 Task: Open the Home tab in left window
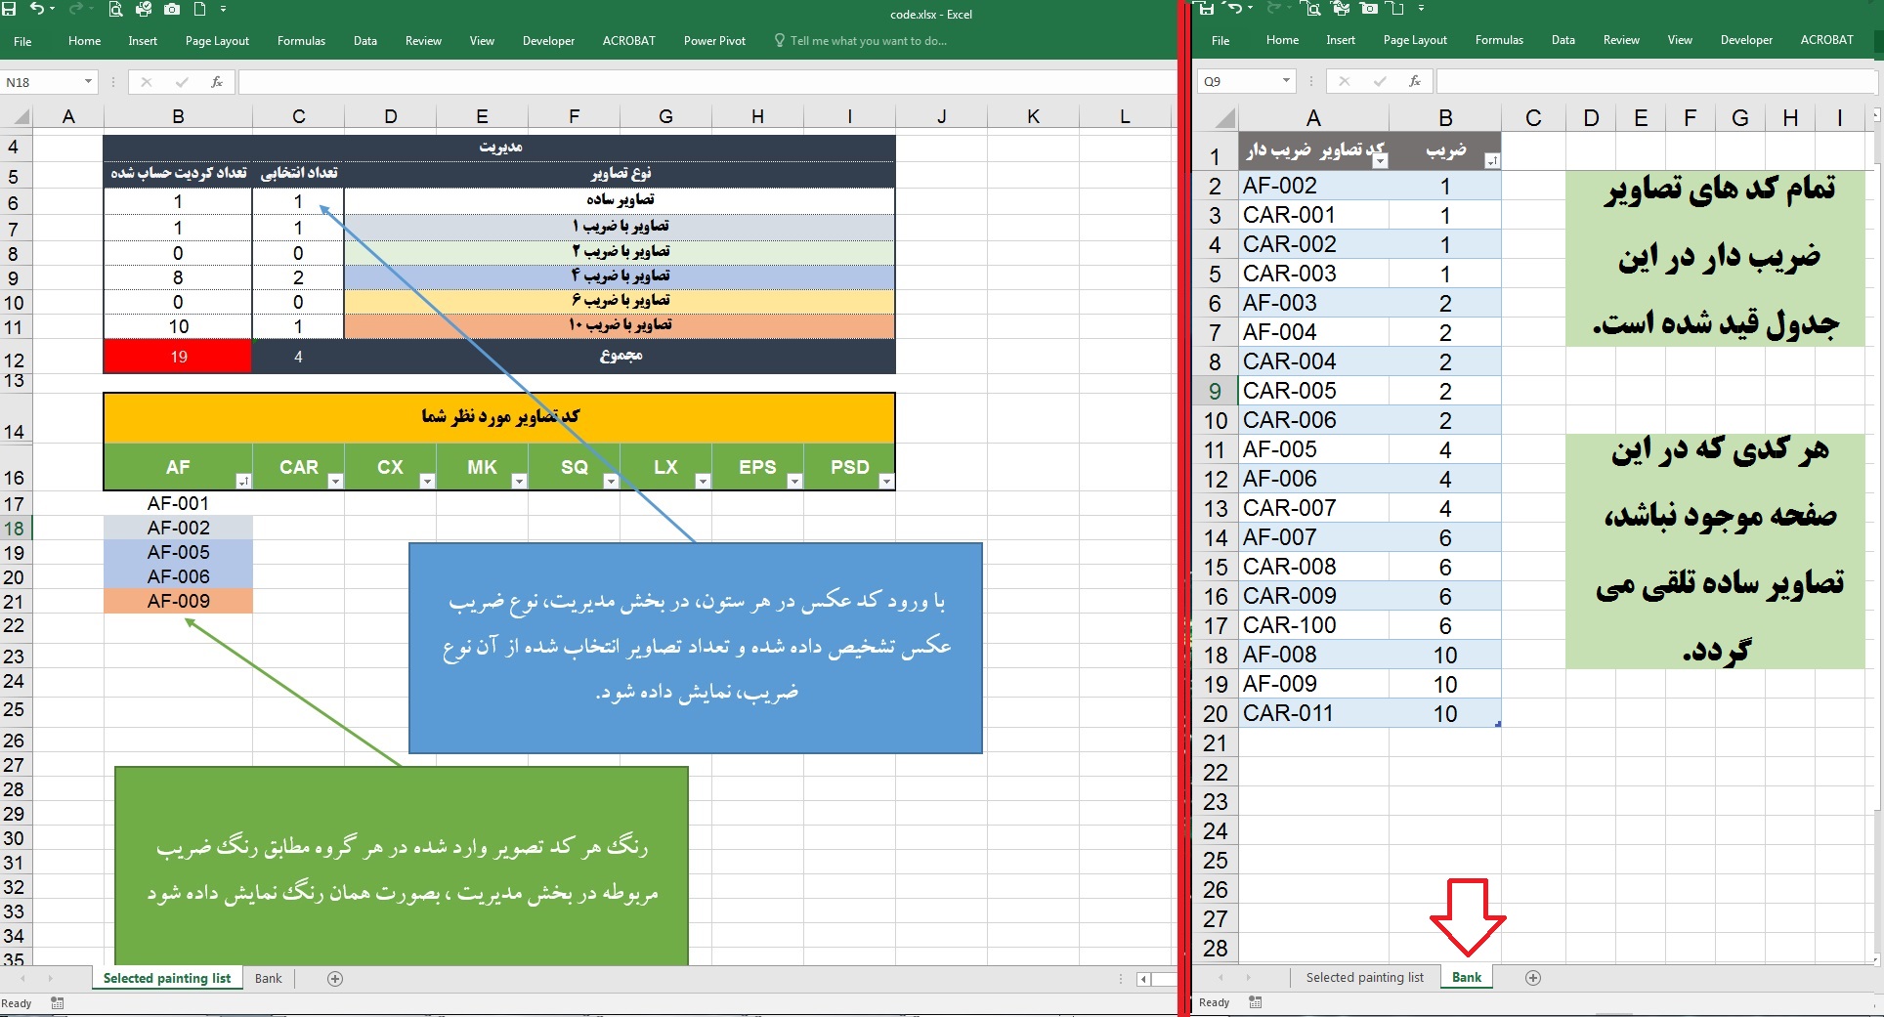click(x=85, y=41)
